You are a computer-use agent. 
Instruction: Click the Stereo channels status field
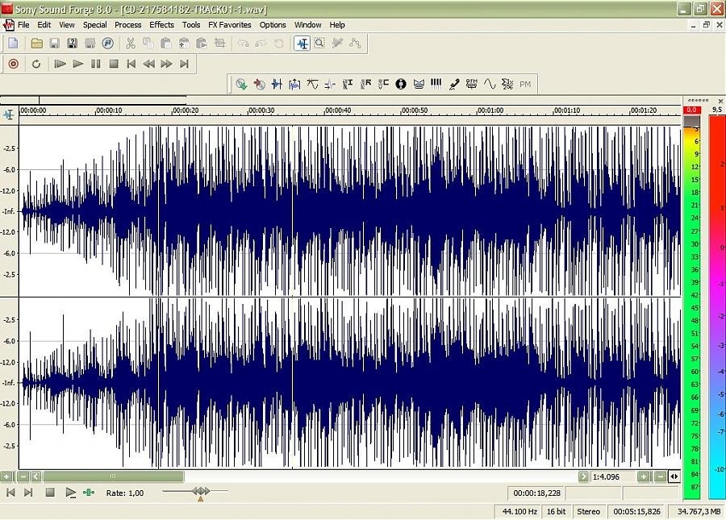click(589, 512)
